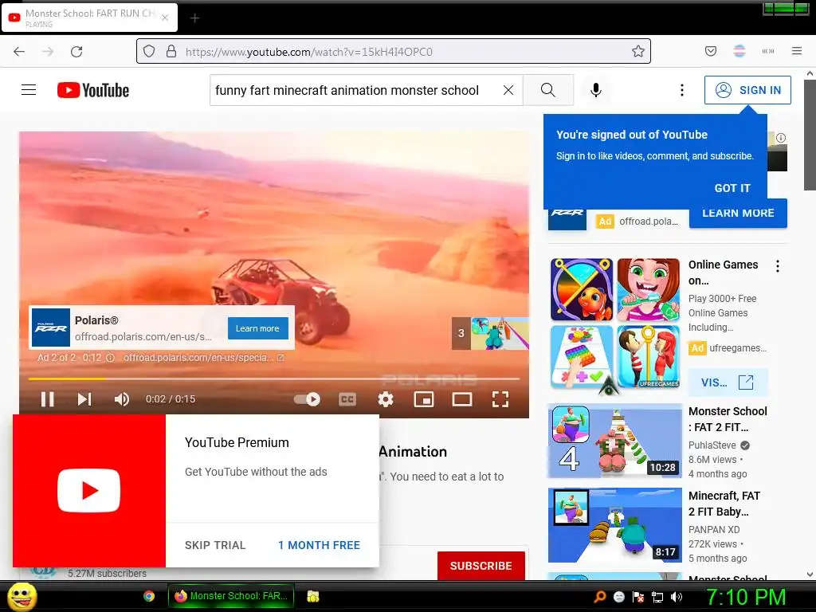Open the Pocket save icon
Image resolution: width=816 pixels, height=612 pixels.
click(710, 51)
